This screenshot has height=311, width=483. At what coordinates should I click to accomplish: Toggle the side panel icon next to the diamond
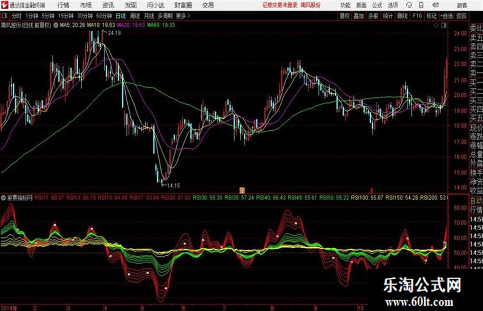pyautogui.click(x=444, y=26)
